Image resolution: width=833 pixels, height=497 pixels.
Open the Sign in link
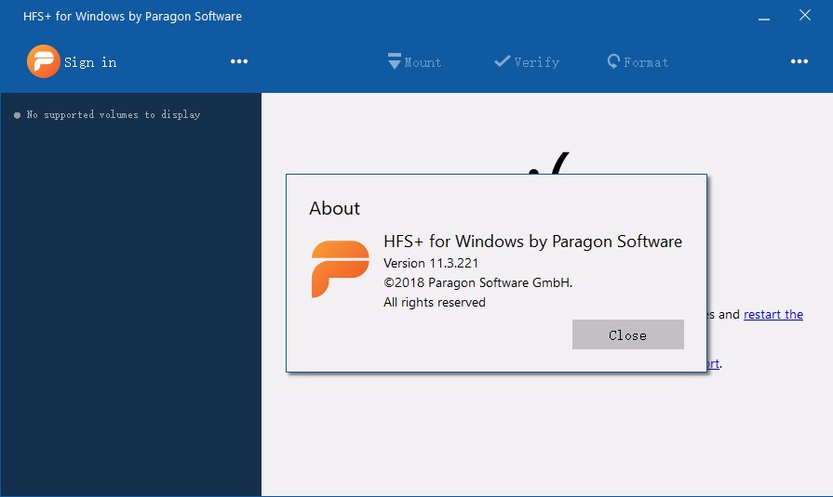point(90,62)
